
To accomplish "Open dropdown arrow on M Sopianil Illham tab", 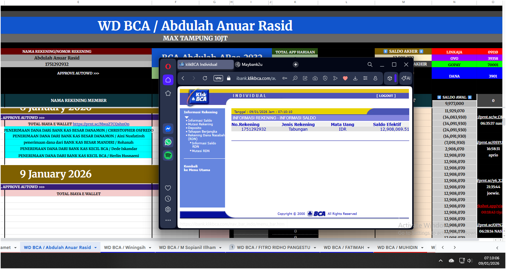I will click(221, 248).
